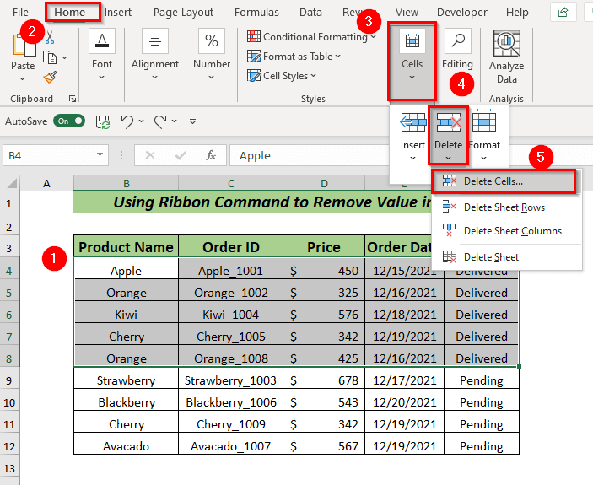593x485 pixels.
Task: Select column B header
Action: 126,184
